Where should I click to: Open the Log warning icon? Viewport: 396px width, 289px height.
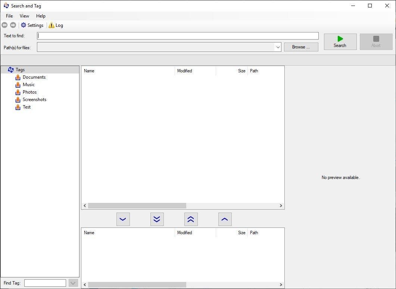click(x=51, y=25)
